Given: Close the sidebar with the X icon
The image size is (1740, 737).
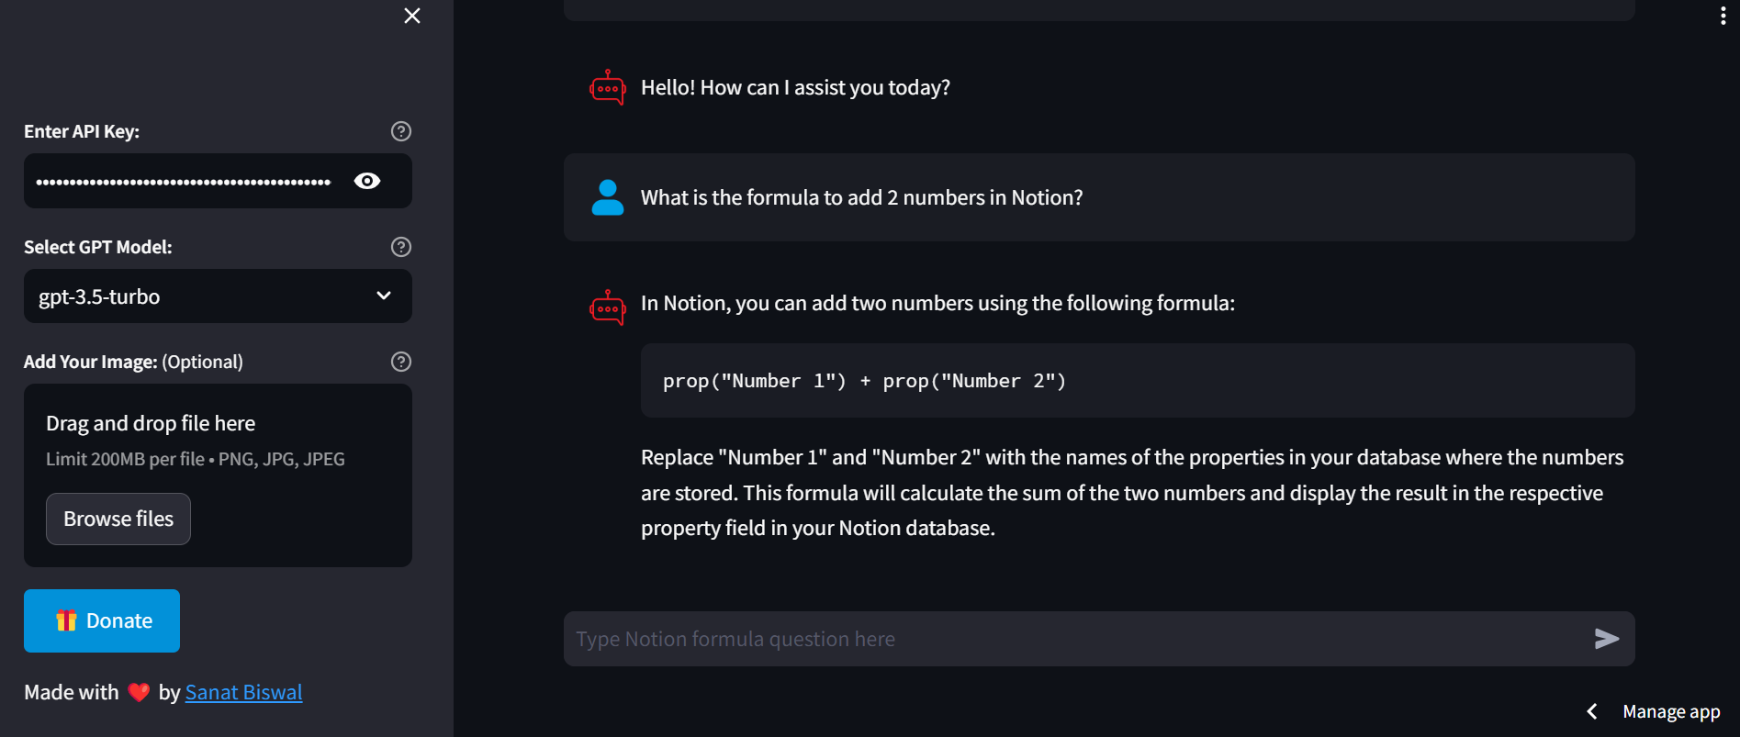Looking at the screenshot, I should coord(412,16).
